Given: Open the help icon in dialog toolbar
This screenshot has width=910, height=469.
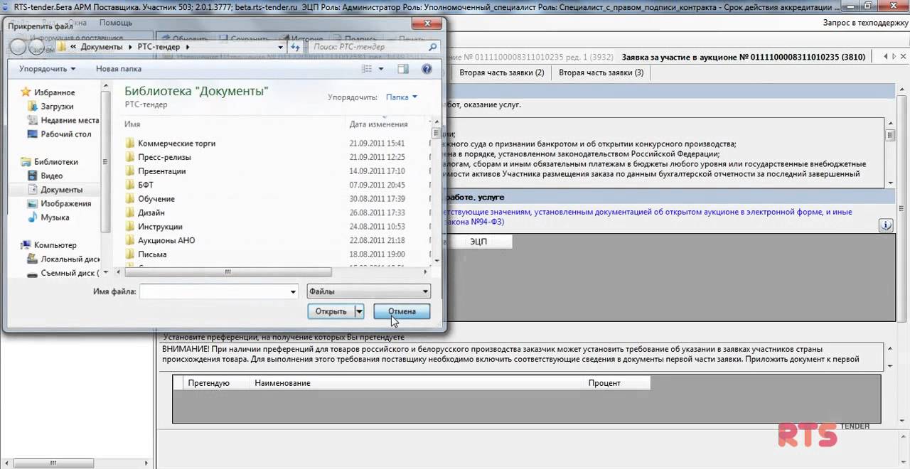Looking at the screenshot, I should (427, 69).
